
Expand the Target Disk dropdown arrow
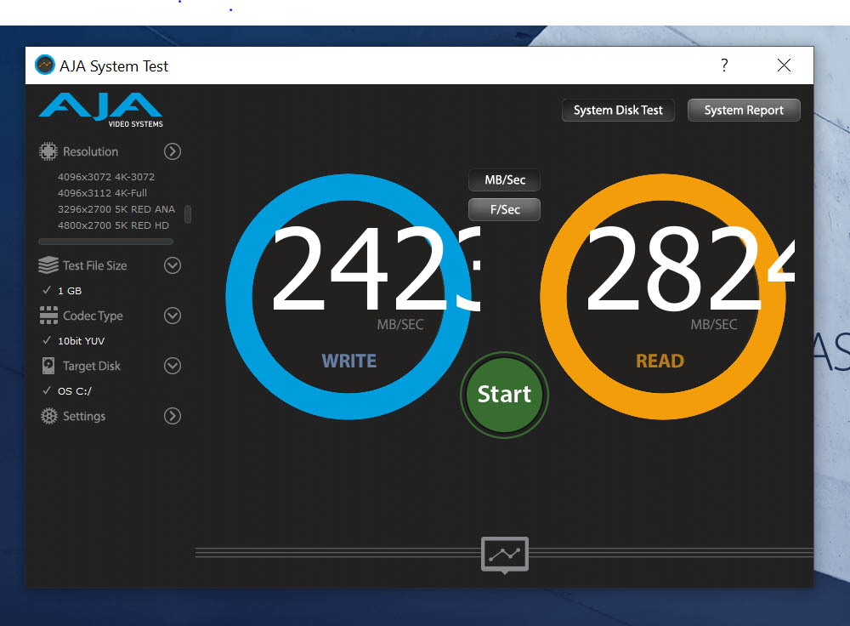click(173, 366)
